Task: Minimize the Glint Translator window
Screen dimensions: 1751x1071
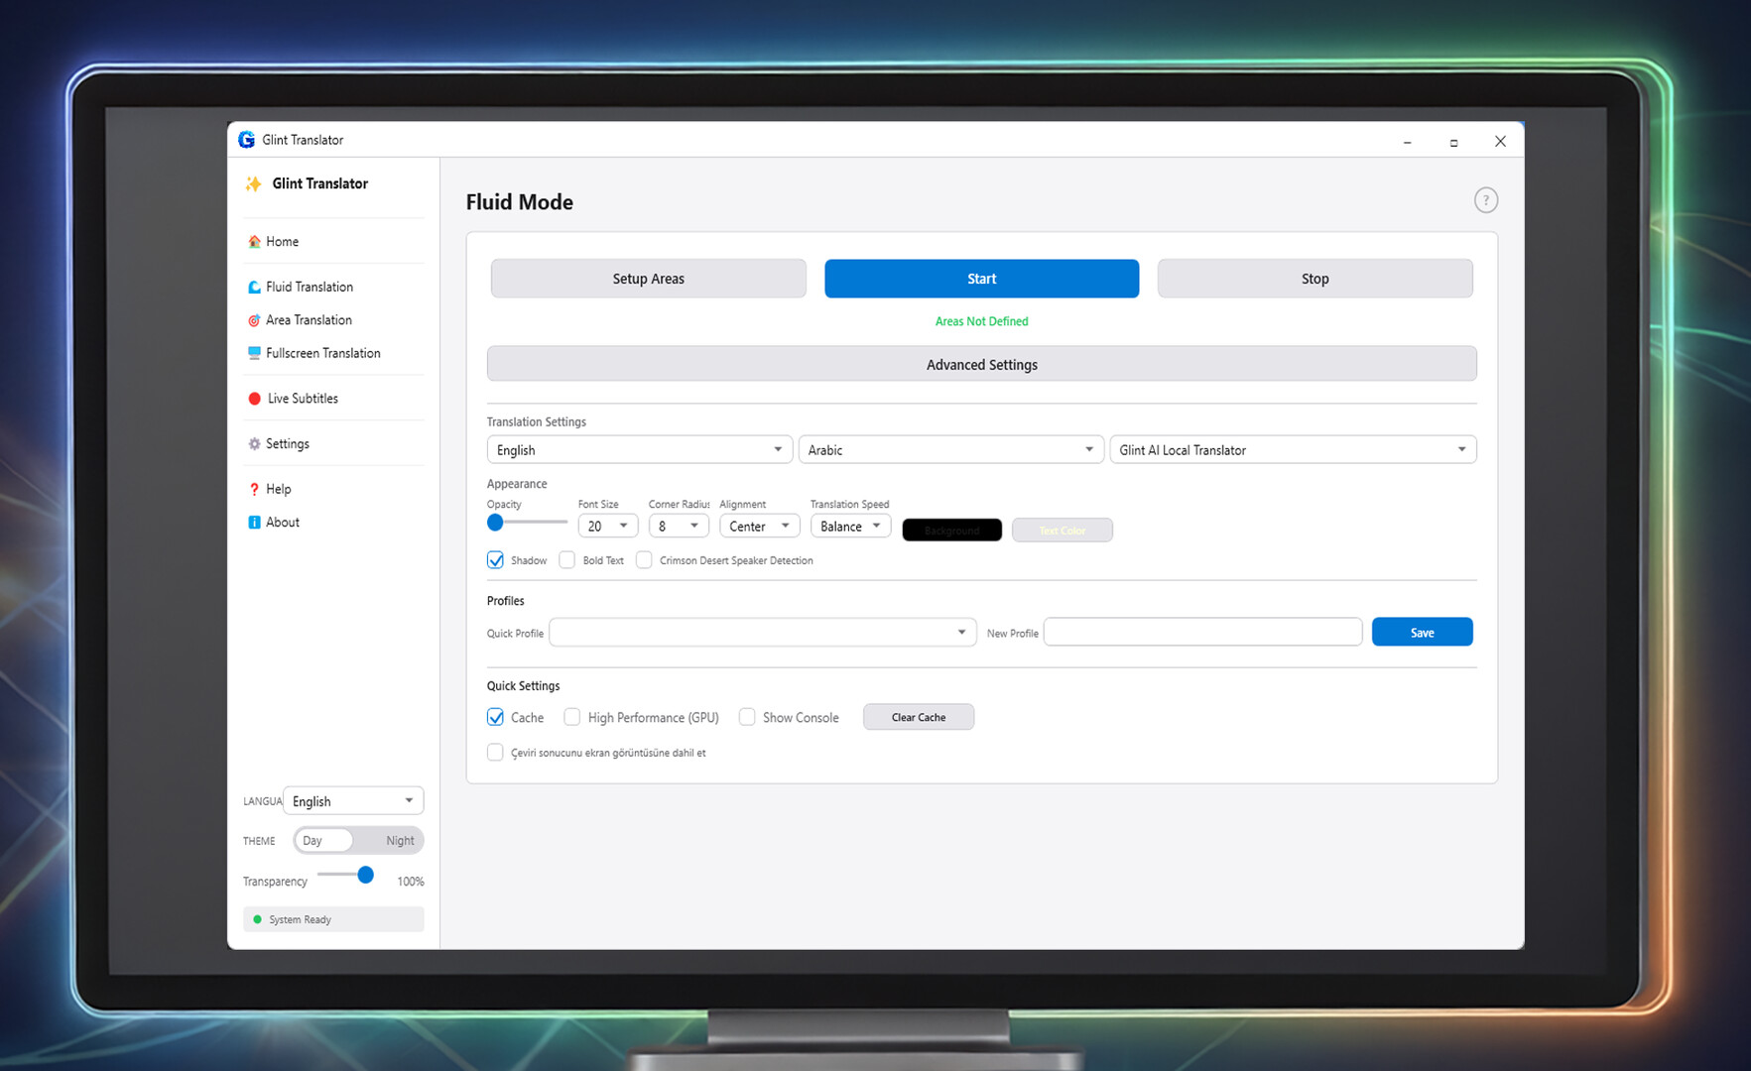Action: point(1407,142)
